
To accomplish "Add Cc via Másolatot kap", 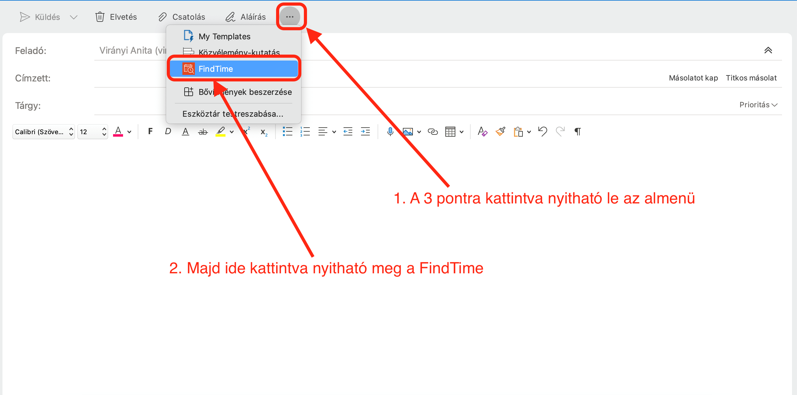I will (693, 78).
